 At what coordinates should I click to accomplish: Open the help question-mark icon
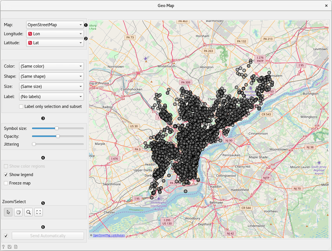coord(3,247)
